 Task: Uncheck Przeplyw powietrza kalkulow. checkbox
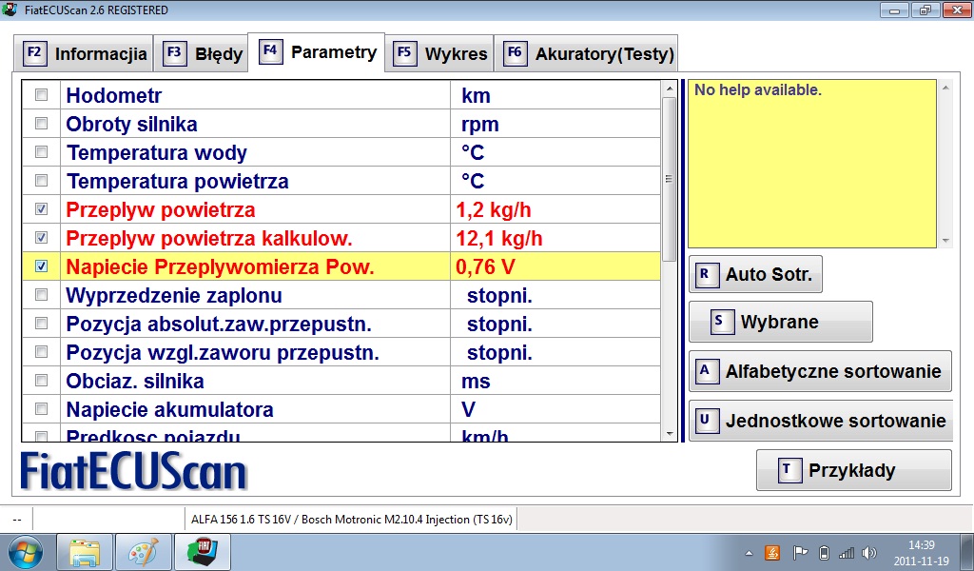point(42,238)
